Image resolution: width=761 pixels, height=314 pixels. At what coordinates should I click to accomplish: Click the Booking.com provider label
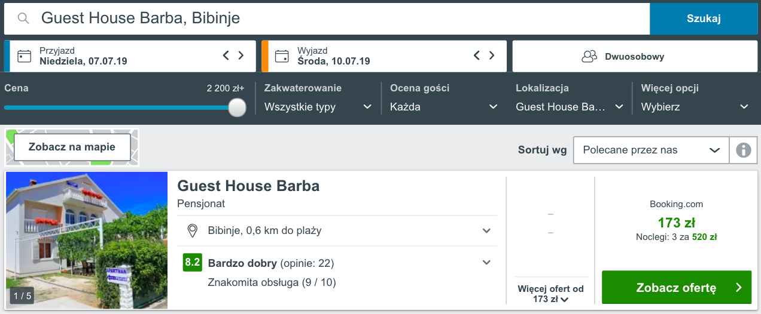[x=676, y=204]
